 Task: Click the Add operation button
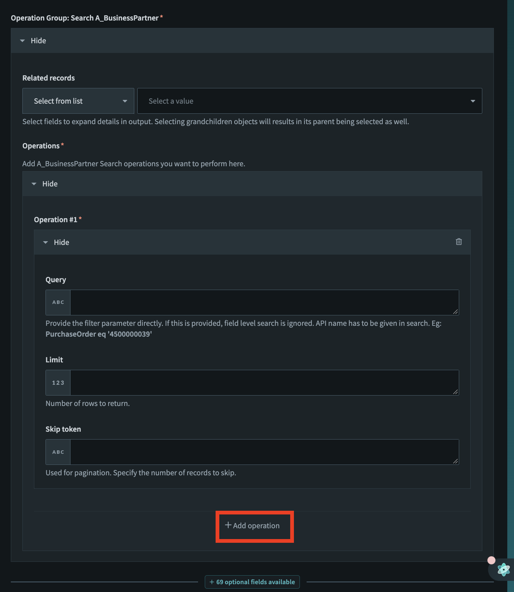[x=254, y=526]
